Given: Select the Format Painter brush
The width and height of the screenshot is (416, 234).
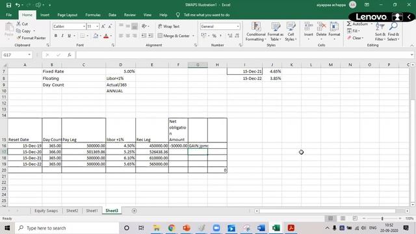Looking at the screenshot, I should click(x=19, y=38).
